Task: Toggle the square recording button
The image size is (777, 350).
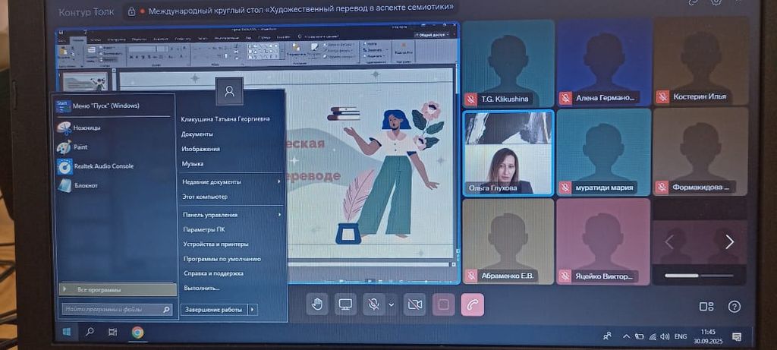Action: pos(443,304)
